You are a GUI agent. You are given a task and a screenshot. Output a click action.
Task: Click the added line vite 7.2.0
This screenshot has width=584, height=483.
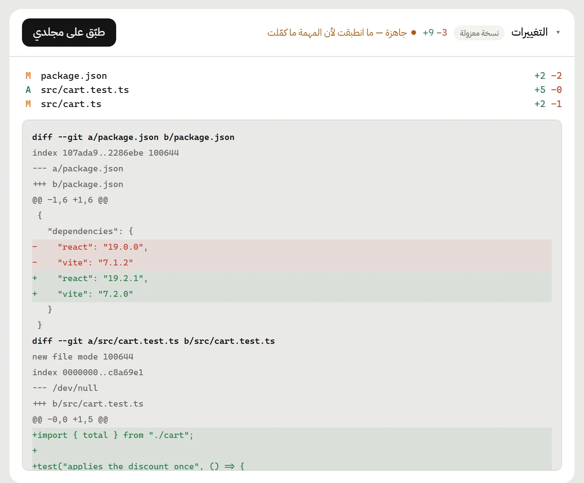tap(292, 294)
